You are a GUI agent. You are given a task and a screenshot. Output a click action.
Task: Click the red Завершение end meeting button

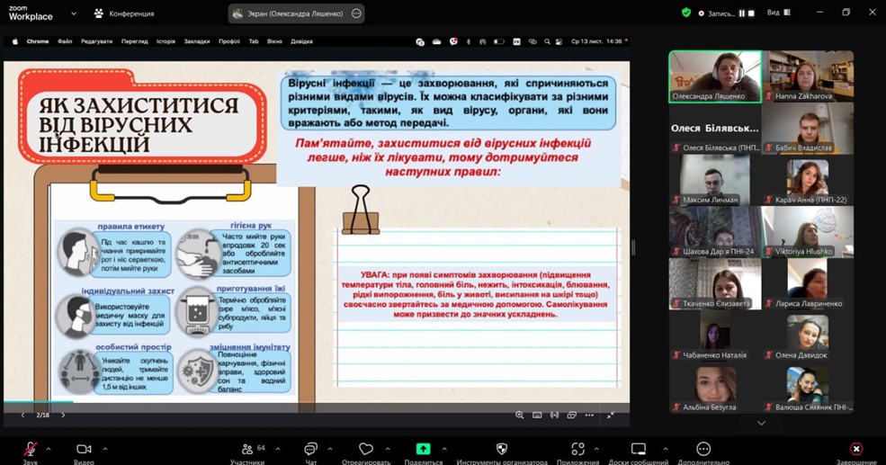tap(855, 449)
